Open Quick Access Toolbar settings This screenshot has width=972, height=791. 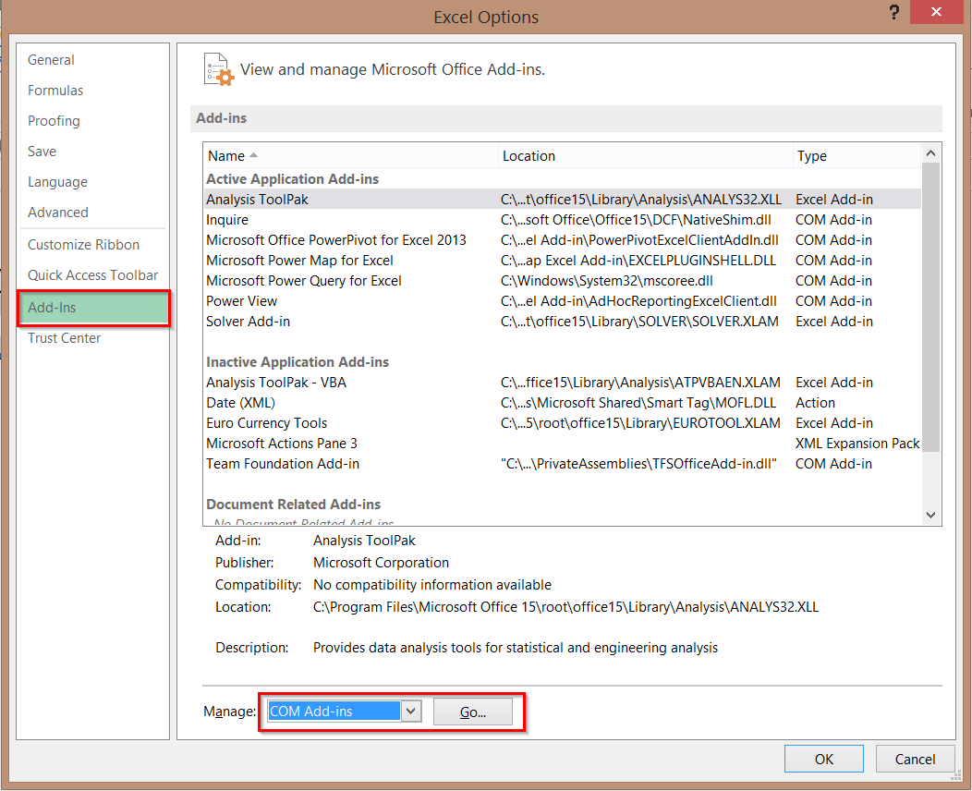pyautogui.click(x=92, y=275)
